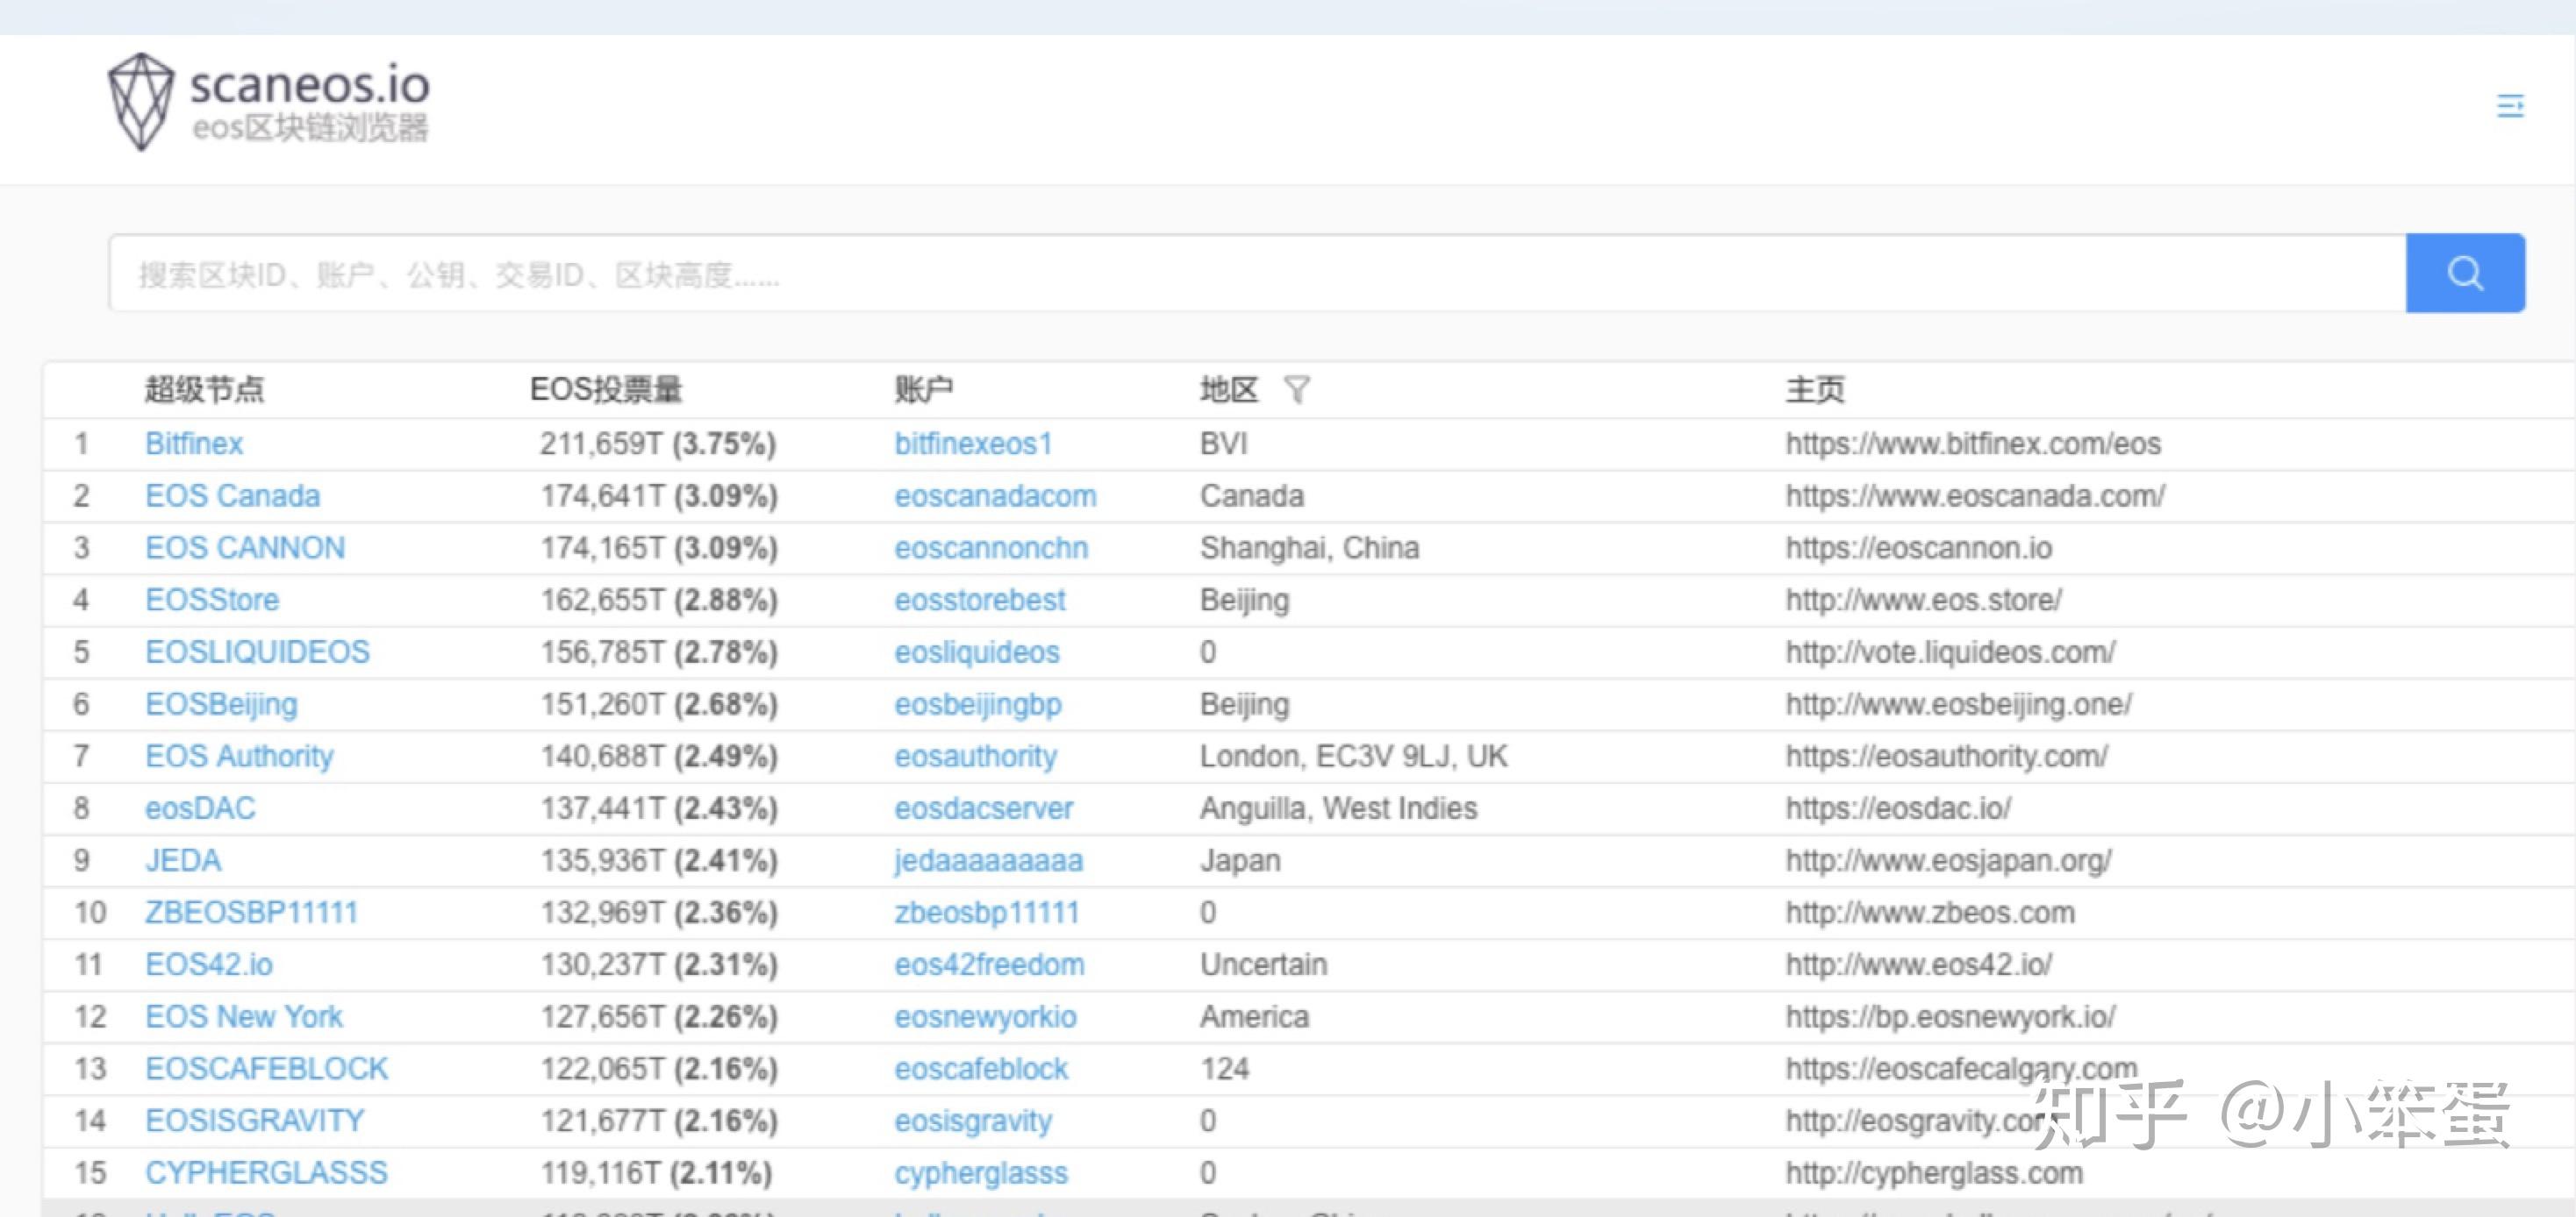
Task: Open the hamburger menu icon
Action: tap(2510, 106)
